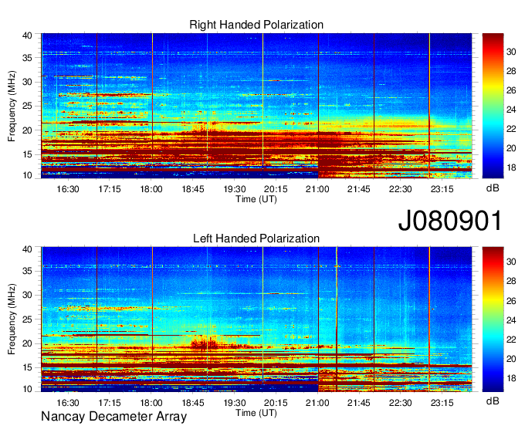Click "26" dB value on Right Handed colorbar
The height and width of the screenshot is (426, 525).
click(511, 91)
